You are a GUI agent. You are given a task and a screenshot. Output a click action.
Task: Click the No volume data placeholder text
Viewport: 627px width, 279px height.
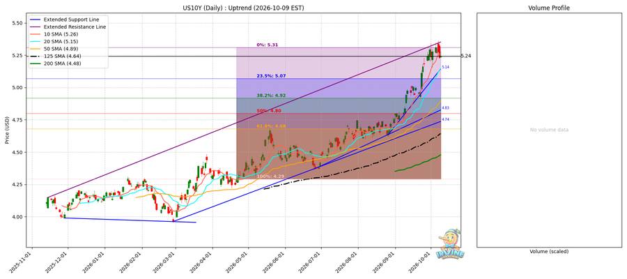[x=549, y=130]
